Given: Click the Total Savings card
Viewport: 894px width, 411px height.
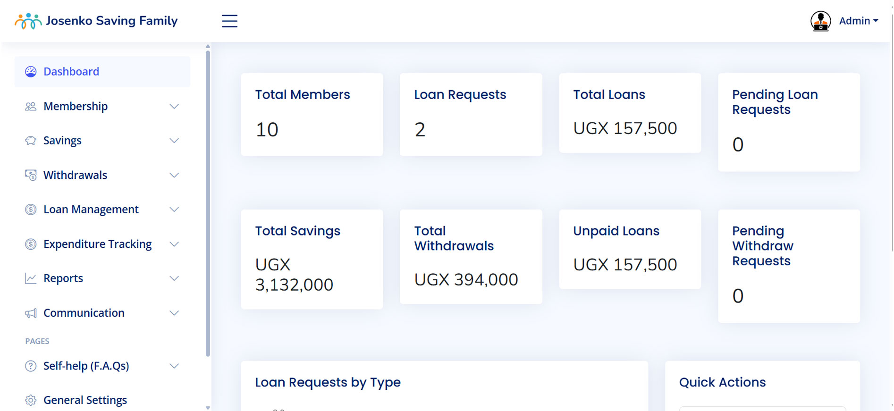Looking at the screenshot, I should [312, 259].
